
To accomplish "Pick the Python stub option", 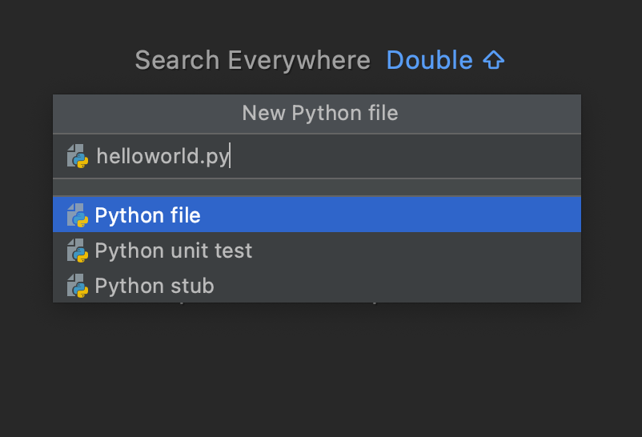I will click(316, 285).
